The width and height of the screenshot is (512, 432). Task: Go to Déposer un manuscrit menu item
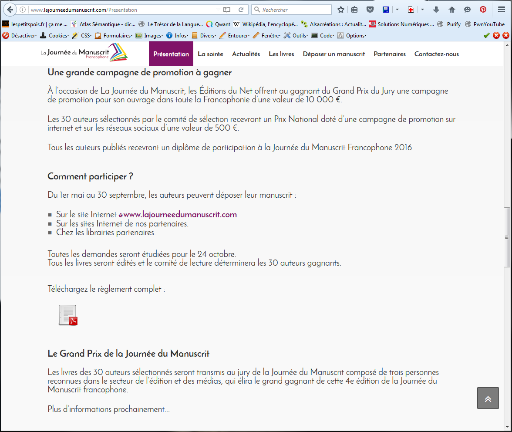[334, 54]
